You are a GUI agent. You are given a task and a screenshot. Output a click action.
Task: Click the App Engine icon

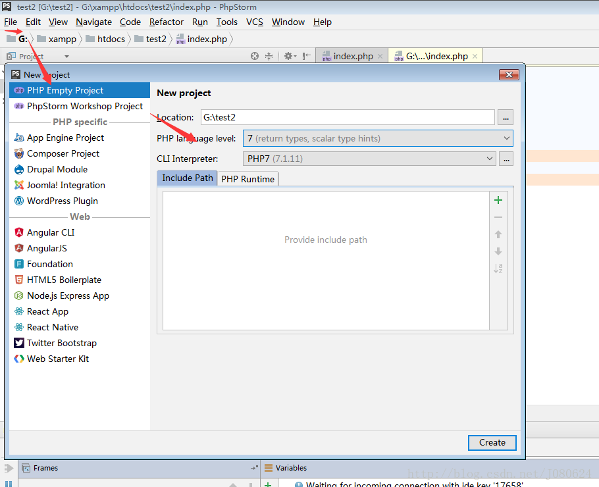point(18,138)
